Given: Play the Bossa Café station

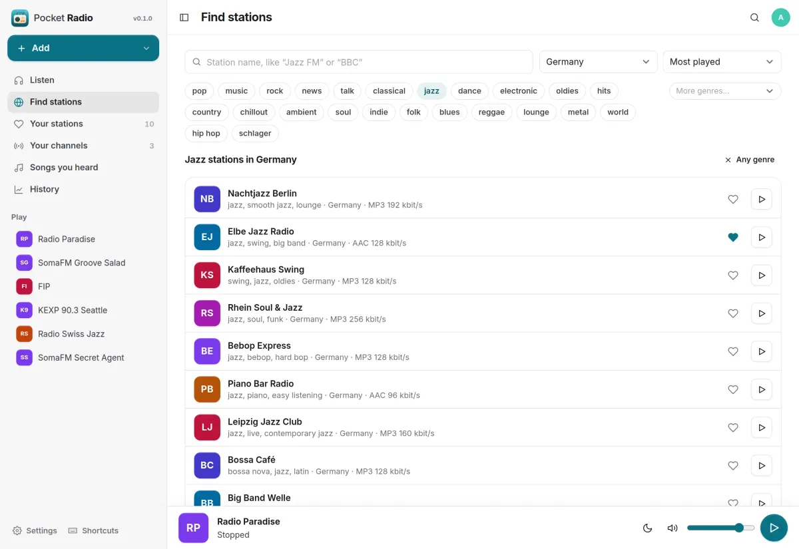Looking at the screenshot, I should (762, 464).
